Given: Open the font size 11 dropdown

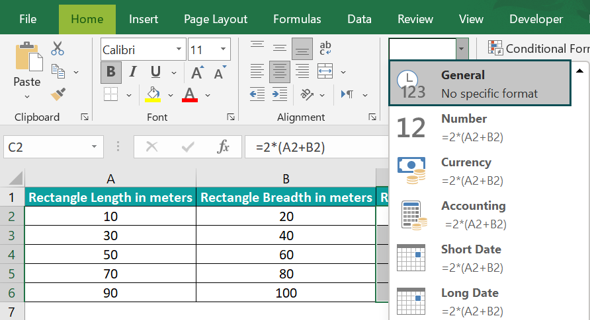Looking at the screenshot, I should coord(223,49).
